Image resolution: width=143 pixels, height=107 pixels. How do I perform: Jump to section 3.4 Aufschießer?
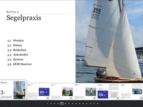18,55
